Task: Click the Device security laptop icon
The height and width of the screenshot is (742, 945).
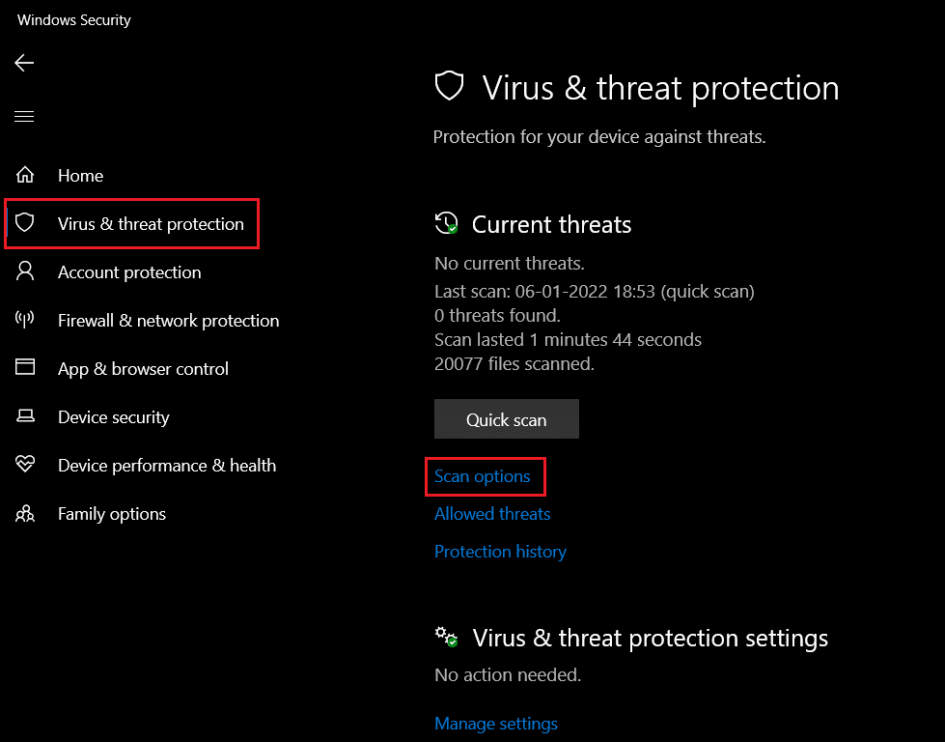Action: pos(25,416)
